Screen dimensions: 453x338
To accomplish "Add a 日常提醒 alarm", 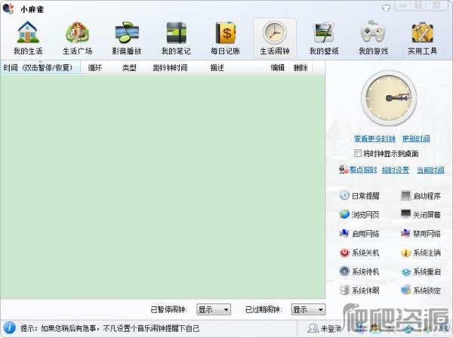I will 359,196.
